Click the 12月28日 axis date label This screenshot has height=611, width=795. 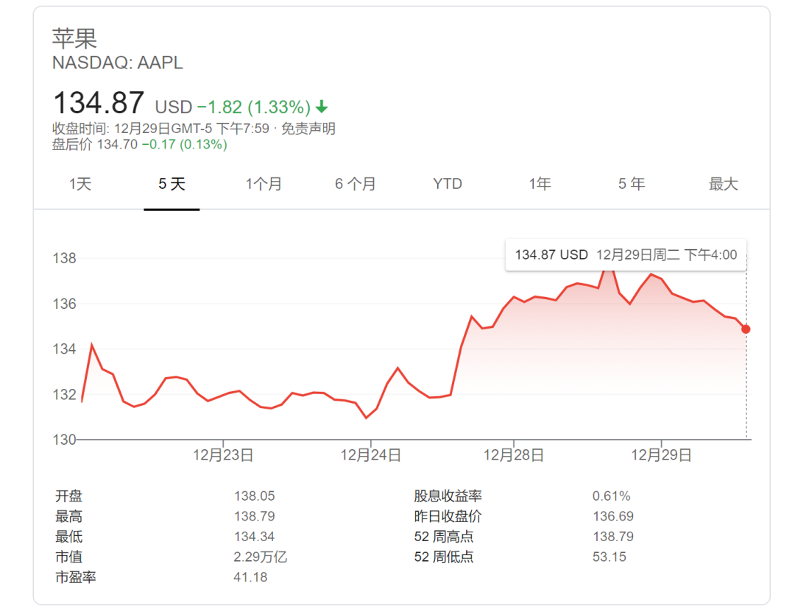[x=514, y=455]
